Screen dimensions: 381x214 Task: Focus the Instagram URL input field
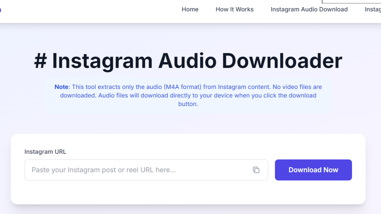tap(146, 170)
